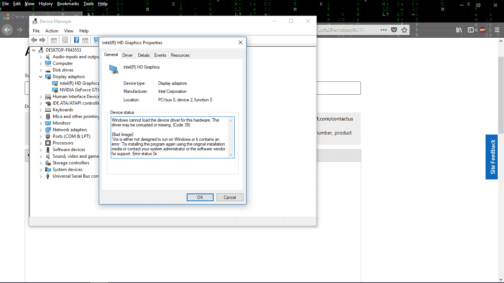This screenshot has height=283, width=504.
Task: Expand the Software devices category
Action: coord(41,150)
